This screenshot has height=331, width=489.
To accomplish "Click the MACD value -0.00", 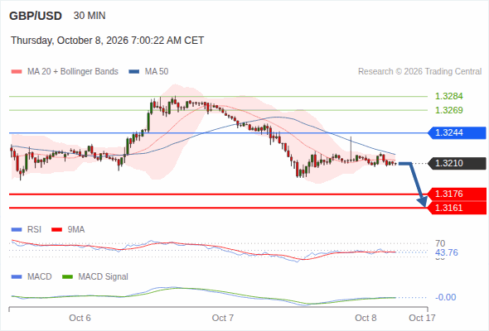I will 446,297.
